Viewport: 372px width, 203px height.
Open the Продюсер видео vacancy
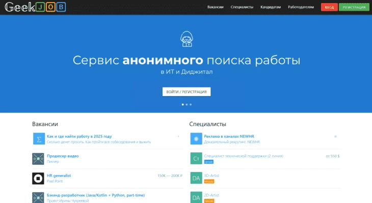point(63,156)
